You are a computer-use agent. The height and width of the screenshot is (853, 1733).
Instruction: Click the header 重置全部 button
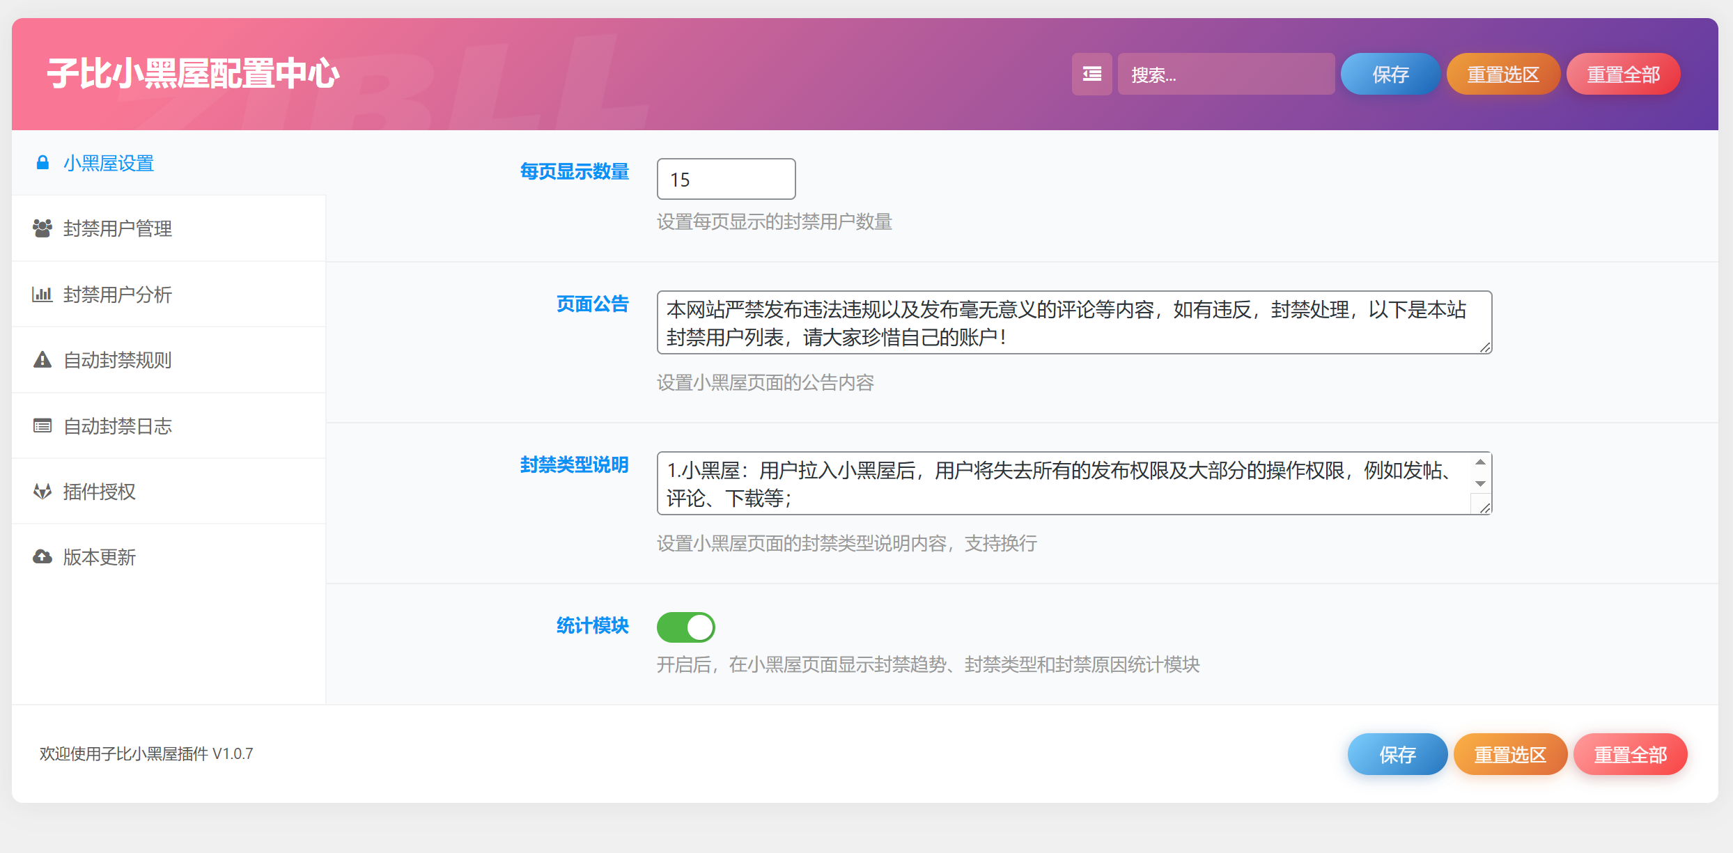pyautogui.click(x=1623, y=74)
